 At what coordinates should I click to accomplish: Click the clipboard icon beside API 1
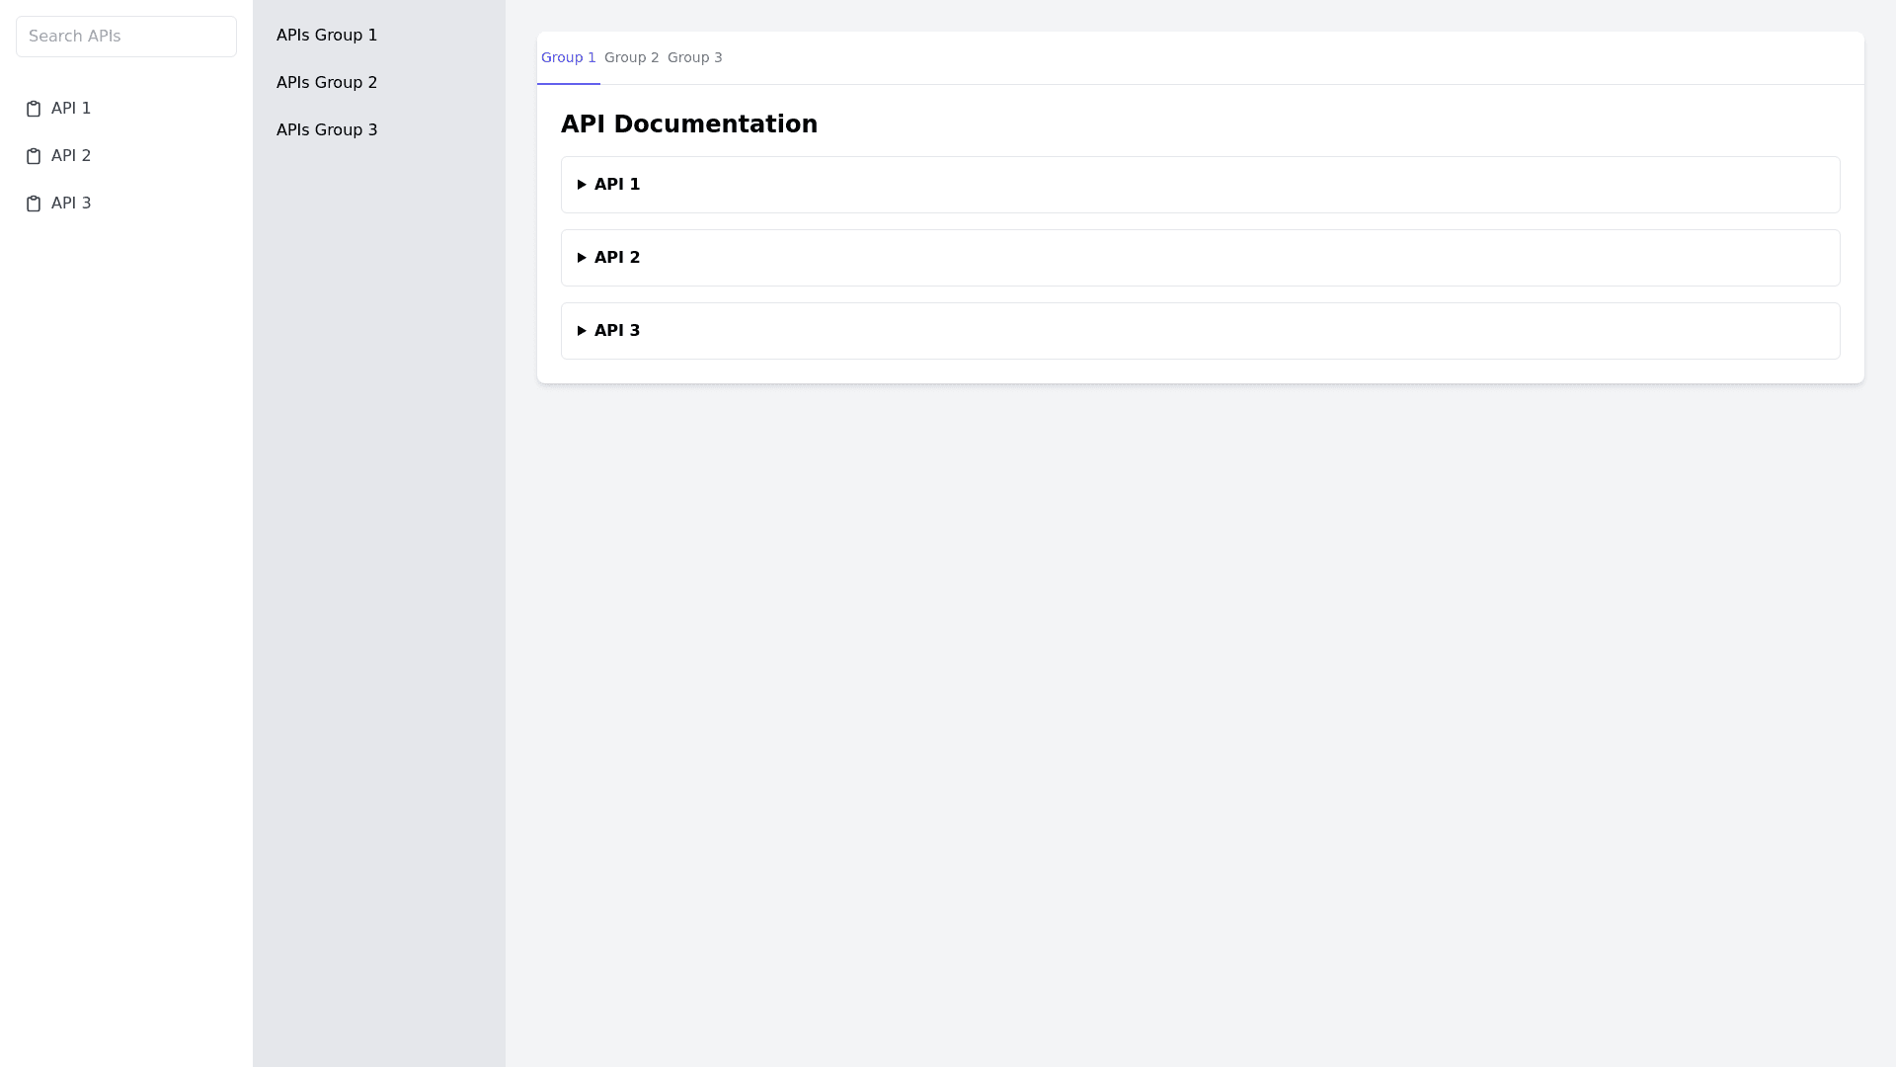pos(34,109)
